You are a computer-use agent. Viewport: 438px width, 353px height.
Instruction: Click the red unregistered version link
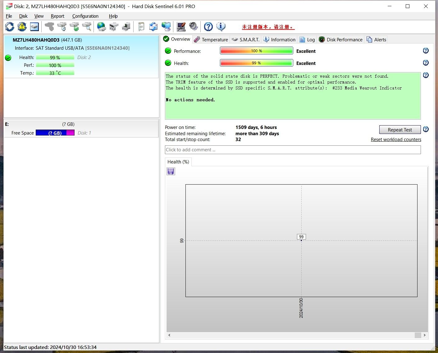tap(268, 27)
